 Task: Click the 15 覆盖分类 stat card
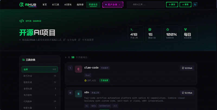click(x=154, y=33)
